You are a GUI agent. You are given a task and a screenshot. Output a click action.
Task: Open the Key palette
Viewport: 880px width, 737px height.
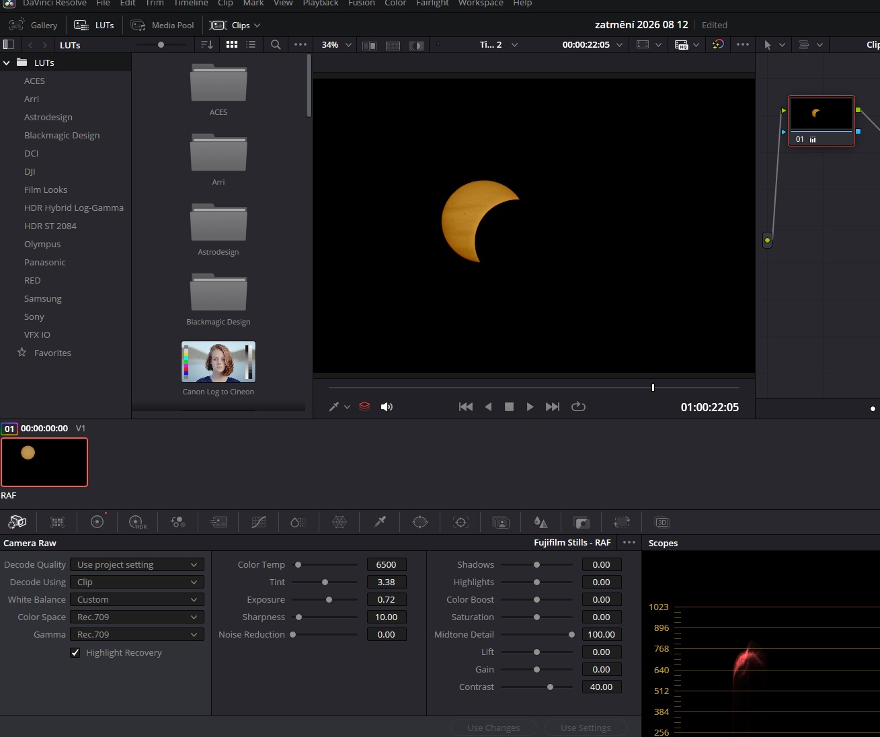click(x=582, y=522)
